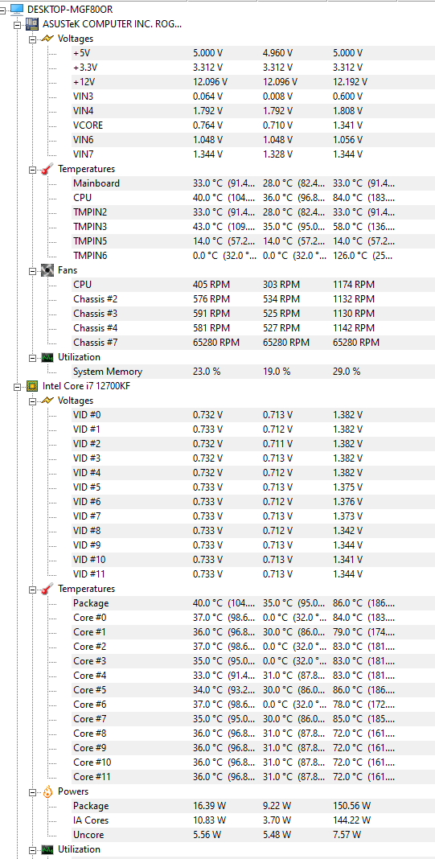
Task: Click the 12.192 V max value
Action: tap(350, 82)
